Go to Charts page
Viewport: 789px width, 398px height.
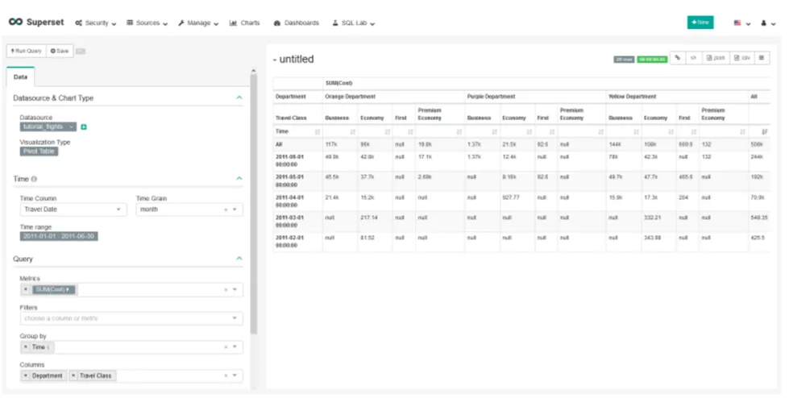coord(244,23)
